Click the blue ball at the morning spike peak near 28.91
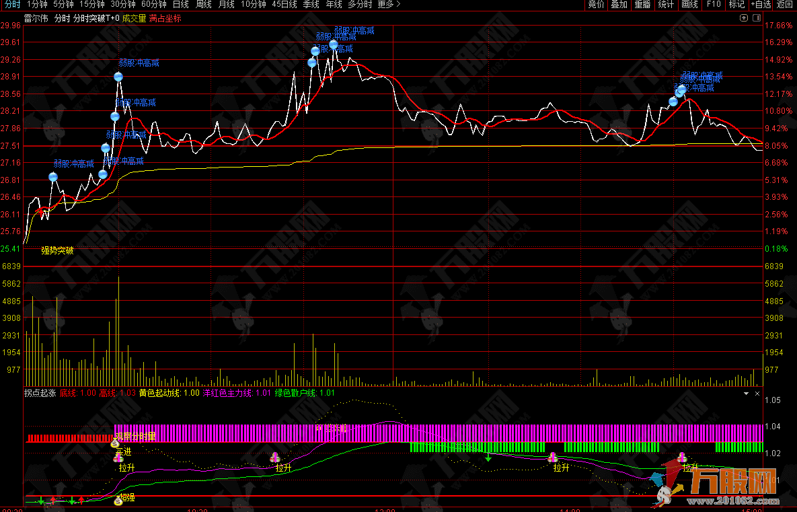Image resolution: width=797 pixels, height=512 pixels. [118, 77]
